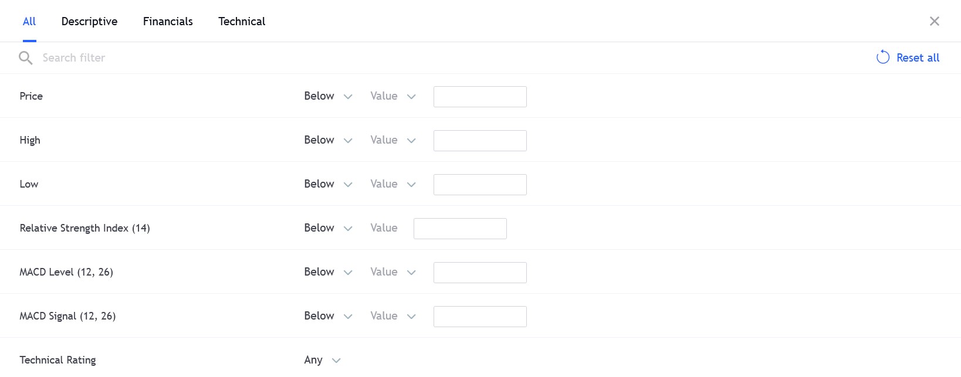The height and width of the screenshot is (377, 961).
Task: Switch to the Descriptive tab
Action: (x=89, y=22)
